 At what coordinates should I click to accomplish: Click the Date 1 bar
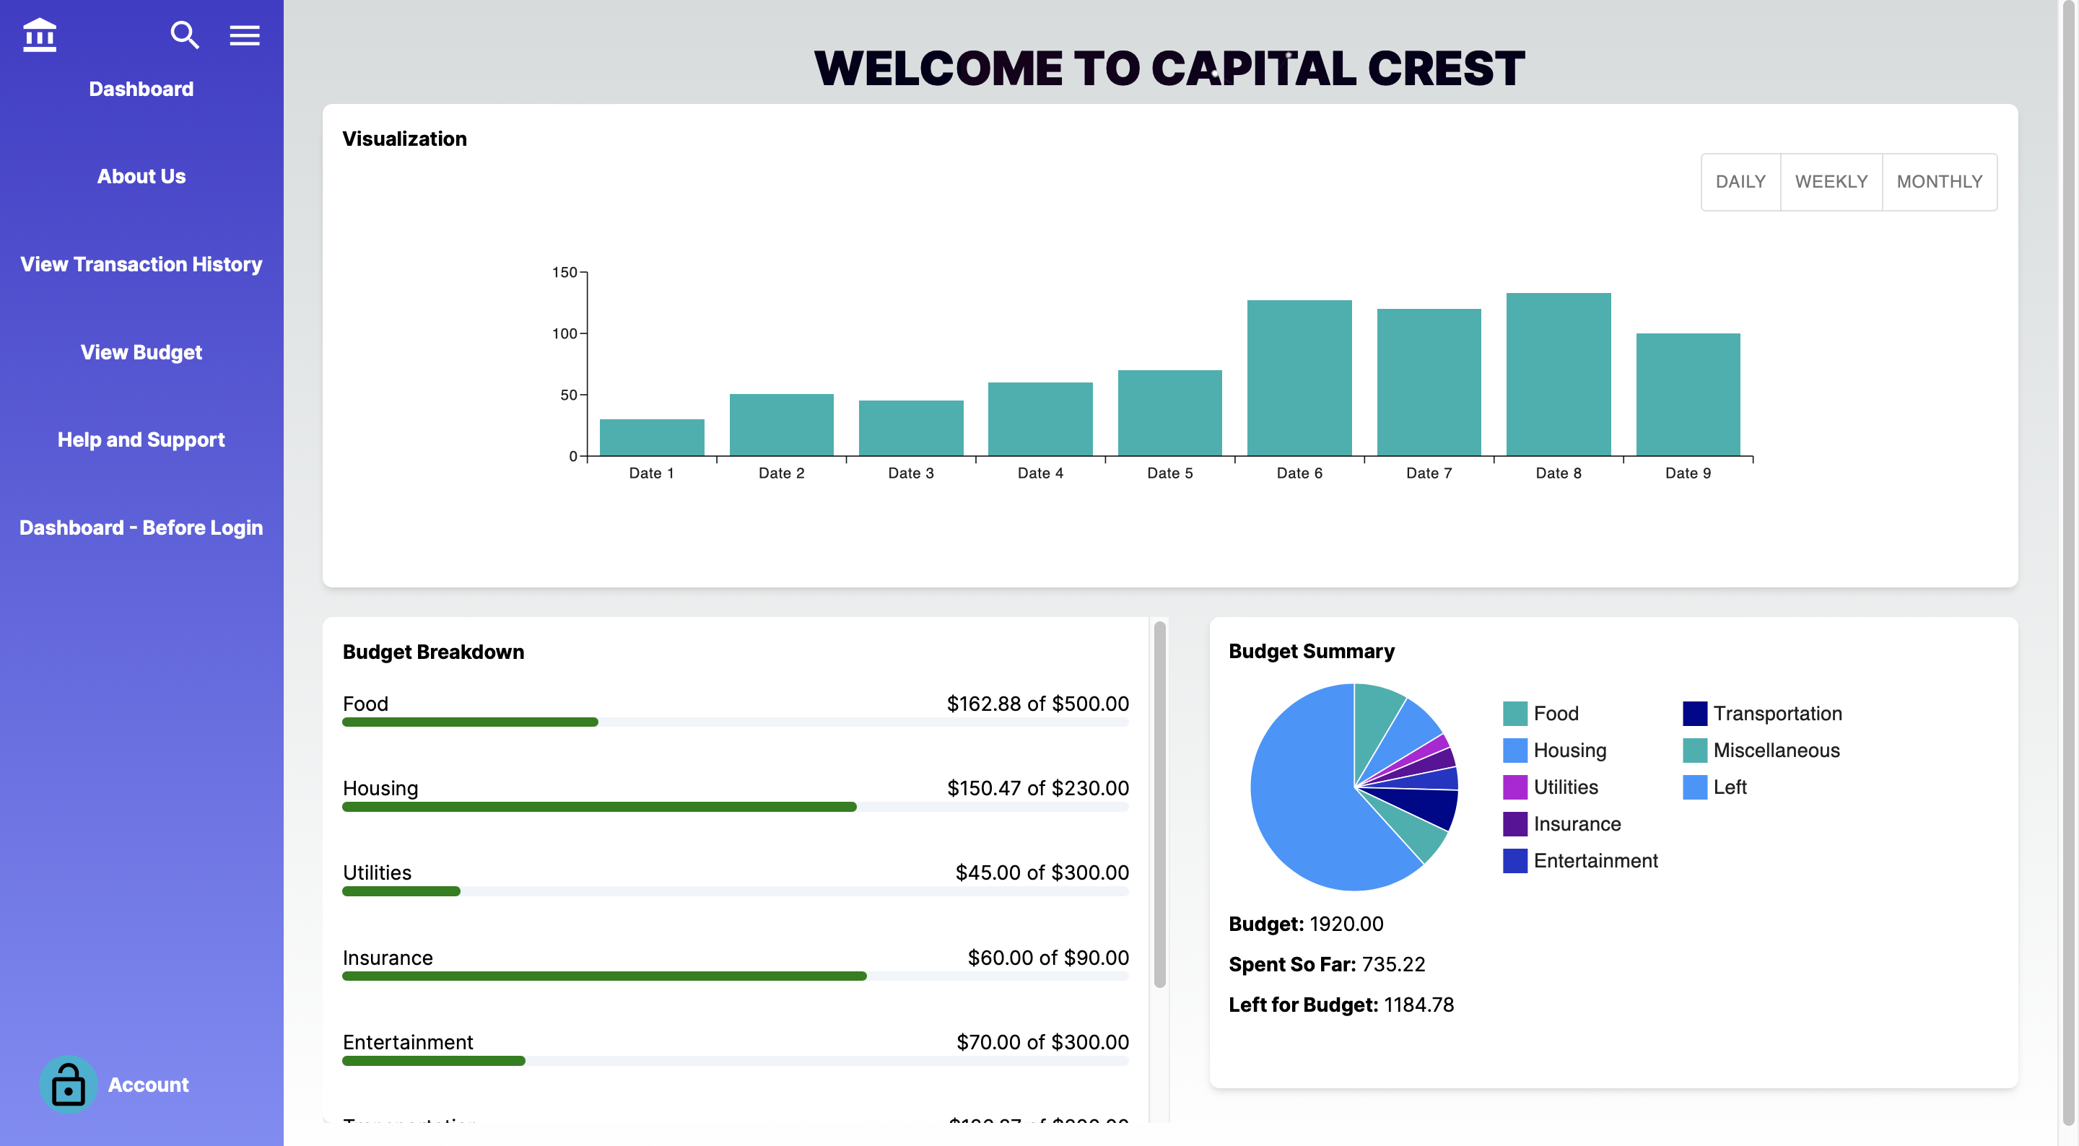point(652,437)
